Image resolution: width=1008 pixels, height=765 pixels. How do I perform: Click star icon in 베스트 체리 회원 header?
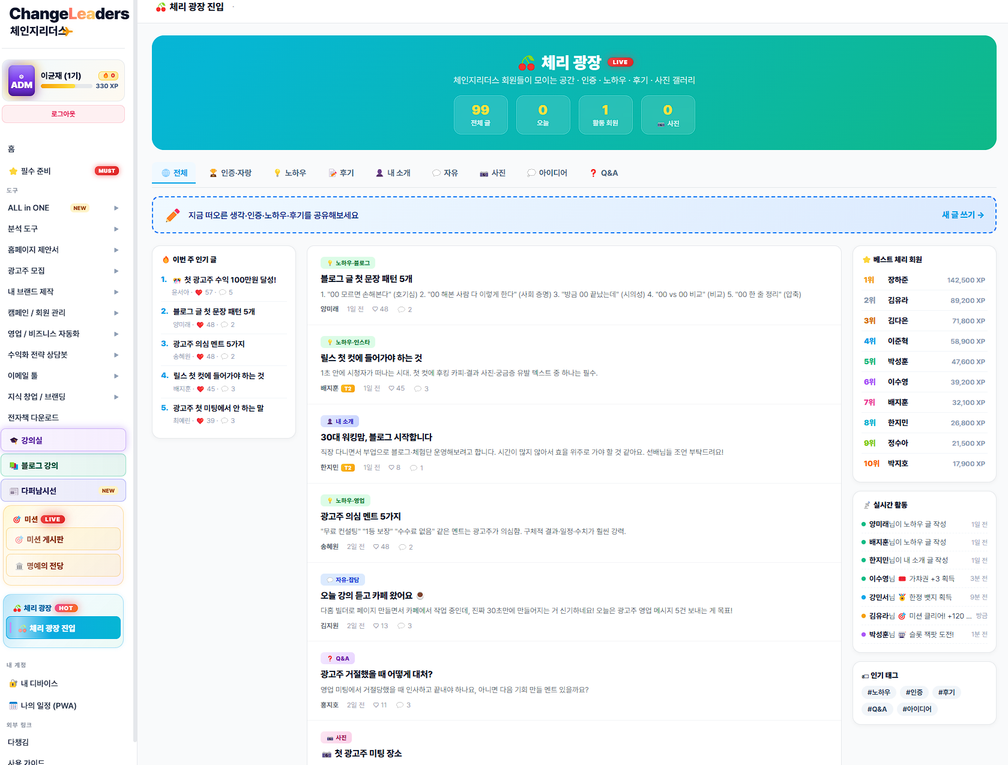[x=866, y=260]
